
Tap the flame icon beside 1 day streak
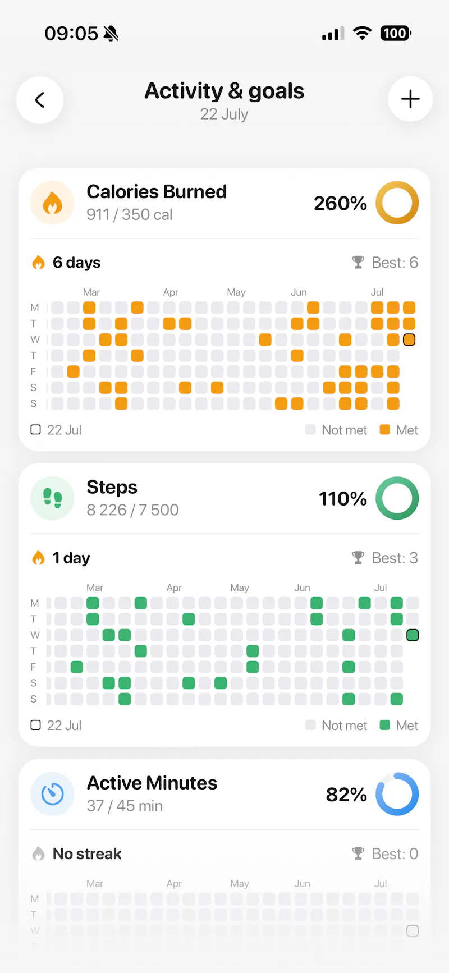coord(38,558)
